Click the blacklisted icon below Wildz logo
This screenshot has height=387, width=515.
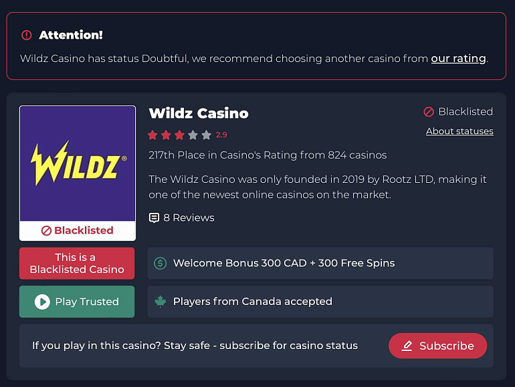46,231
